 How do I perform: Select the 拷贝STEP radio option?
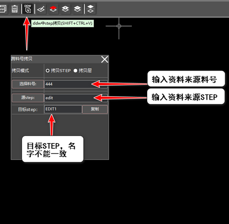[x=58, y=71]
